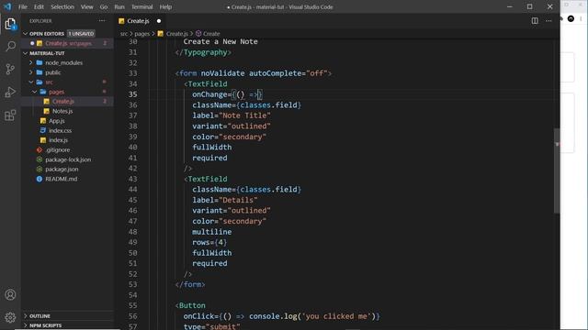Expand the Outline section
Viewport: 588px width, 330px height.
[26, 316]
